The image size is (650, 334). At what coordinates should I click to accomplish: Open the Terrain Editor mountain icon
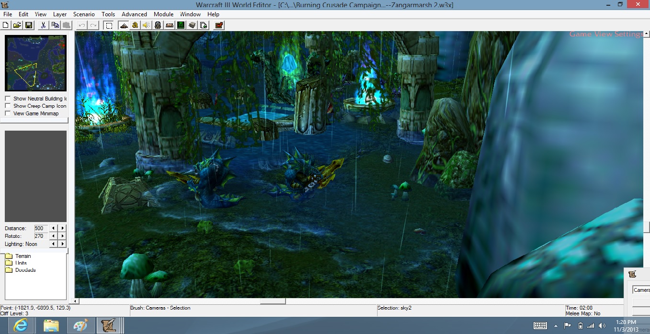tap(124, 25)
